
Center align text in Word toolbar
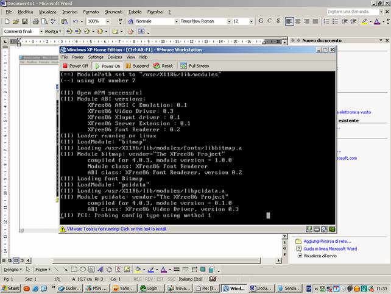298,21
